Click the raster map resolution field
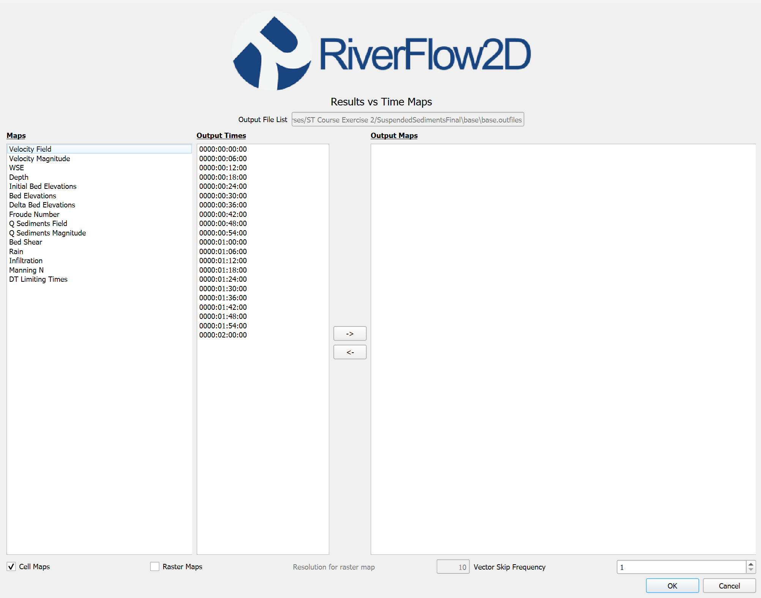Image resolution: width=761 pixels, height=598 pixels. pos(453,567)
